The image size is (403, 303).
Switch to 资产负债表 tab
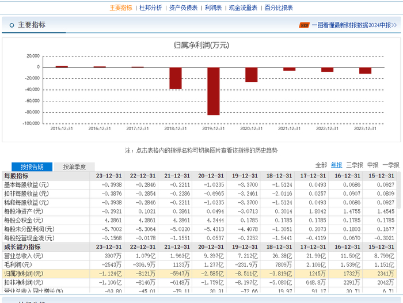point(183,7)
